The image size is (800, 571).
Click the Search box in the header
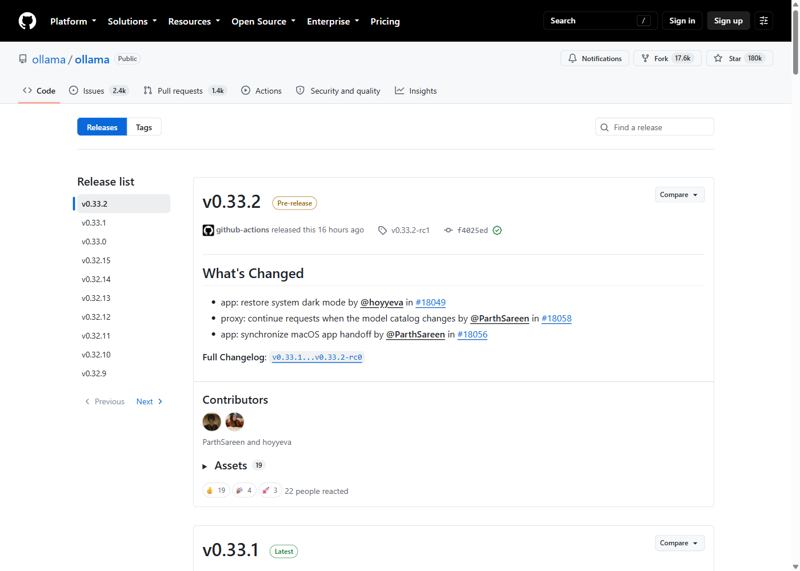[x=601, y=21]
